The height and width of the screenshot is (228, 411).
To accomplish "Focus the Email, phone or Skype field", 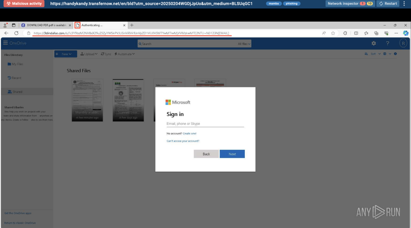I will (x=205, y=124).
